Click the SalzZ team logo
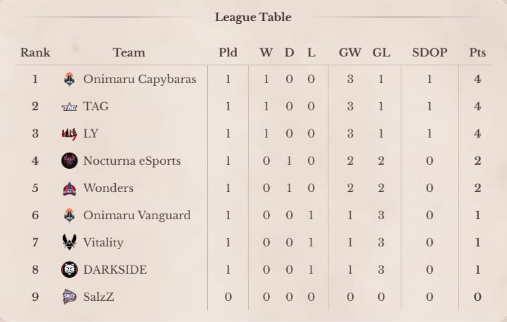Image resolution: width=507 pixels, height=322 pixels. [x=70, y=297]
